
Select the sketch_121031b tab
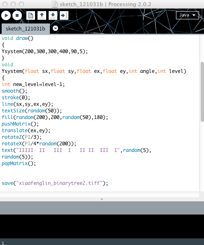(26, 29)
